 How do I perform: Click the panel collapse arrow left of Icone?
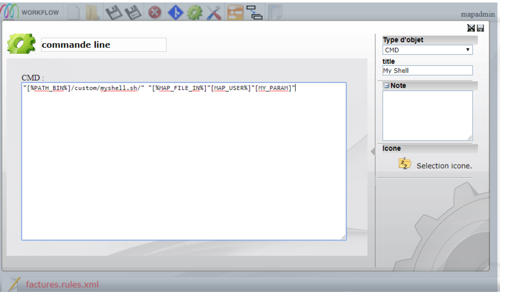click(x=373, y=151)
